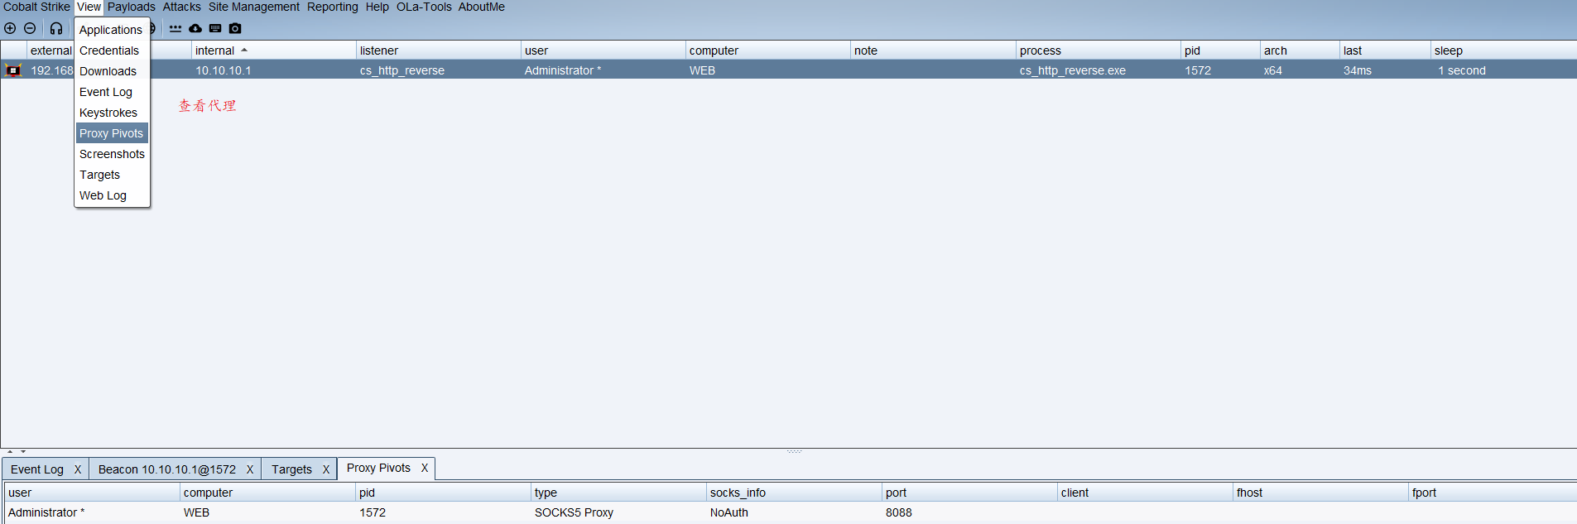1577x524 pixels.
Task: Click the process column header
Action: click(1099, 50)
